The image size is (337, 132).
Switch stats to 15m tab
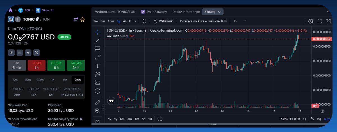28,80
